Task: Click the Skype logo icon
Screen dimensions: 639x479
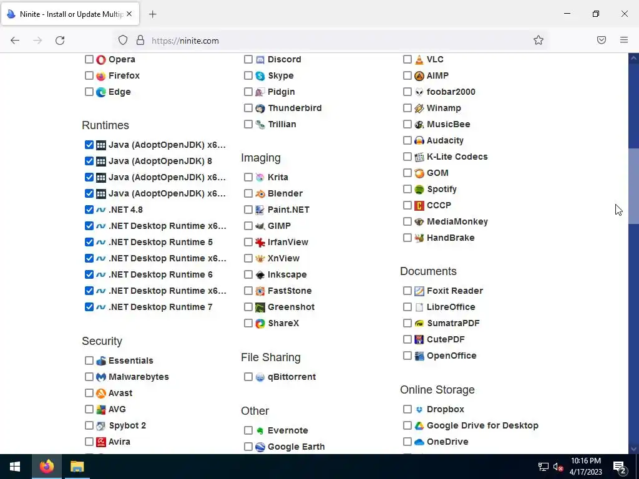Action: point(260,75)
